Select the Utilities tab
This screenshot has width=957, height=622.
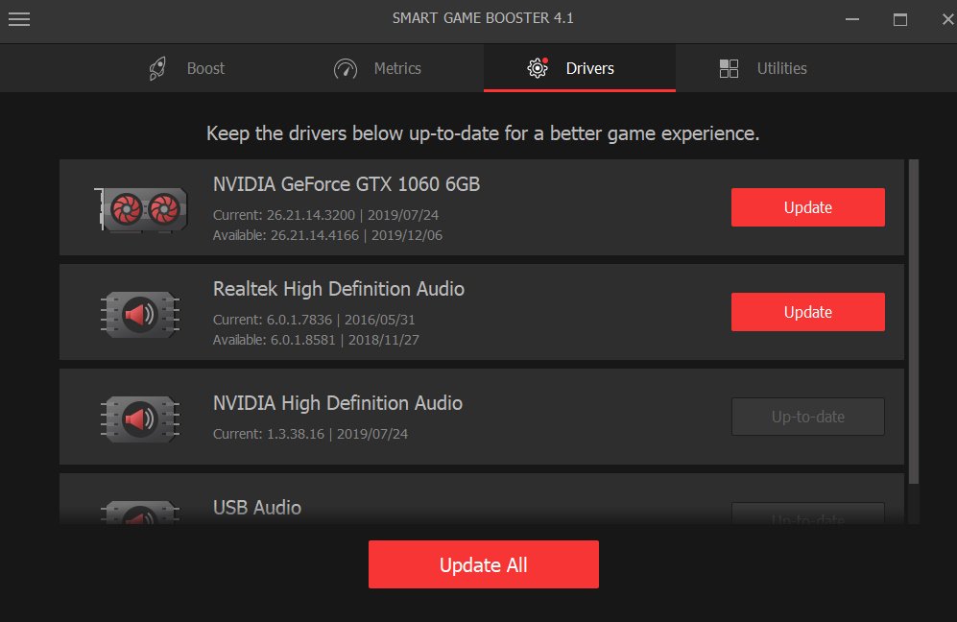click(x=763, y=69)
